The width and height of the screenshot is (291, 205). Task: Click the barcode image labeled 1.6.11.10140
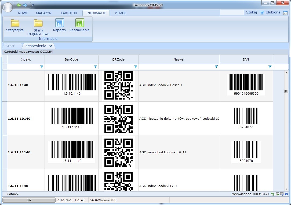coord(72,118)
